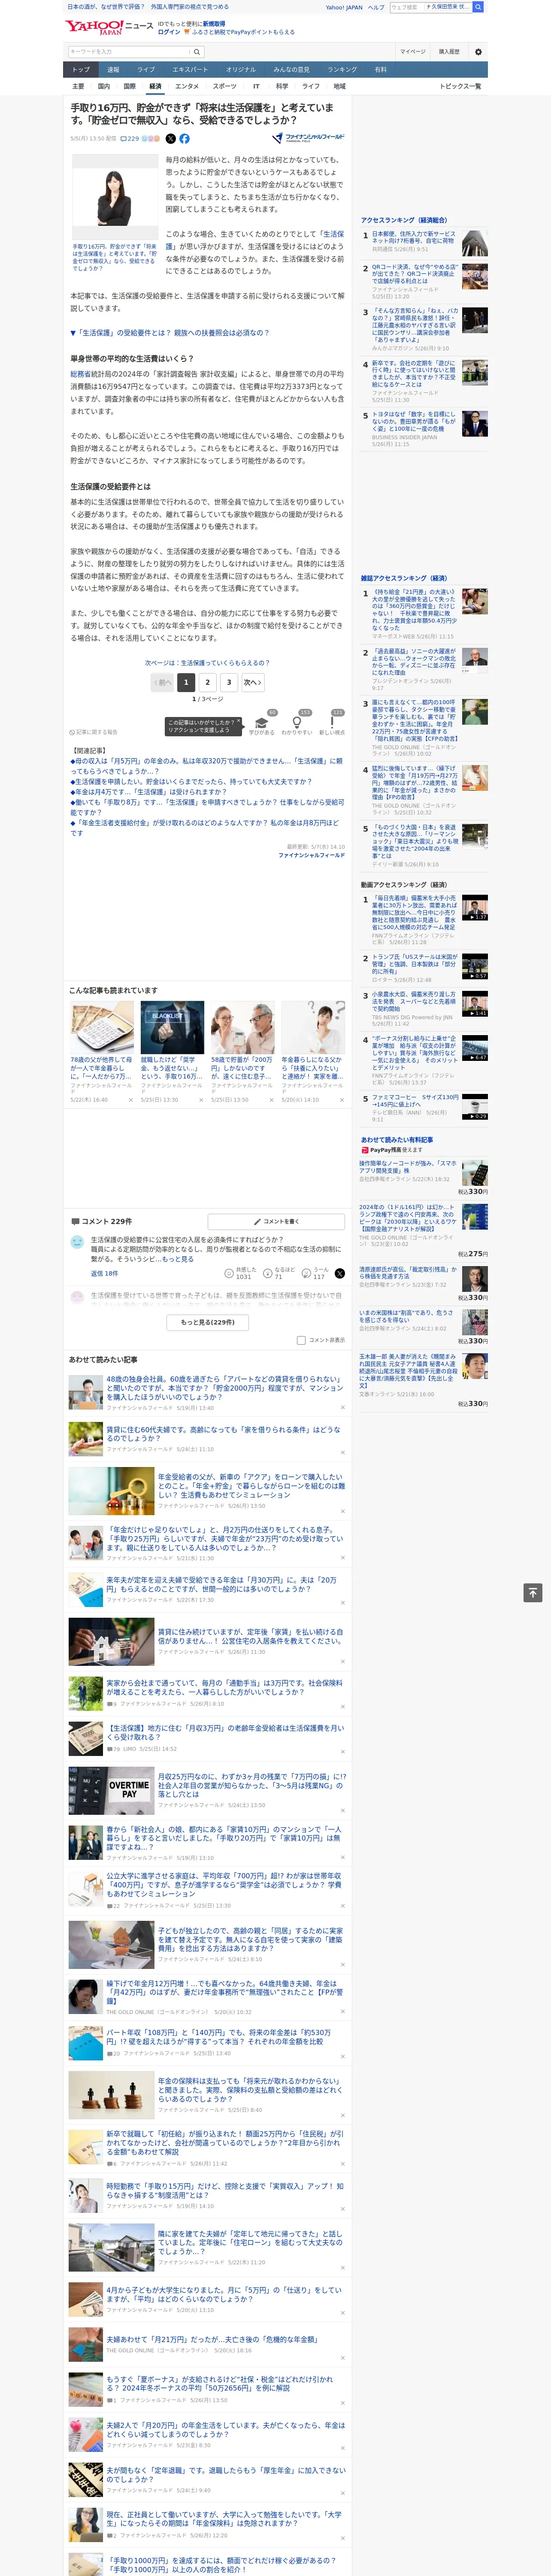Viewport: 551px width, 2576px height.
Task: Click the Yahoo! JAPAN News logo
Action: pos(109,27)
